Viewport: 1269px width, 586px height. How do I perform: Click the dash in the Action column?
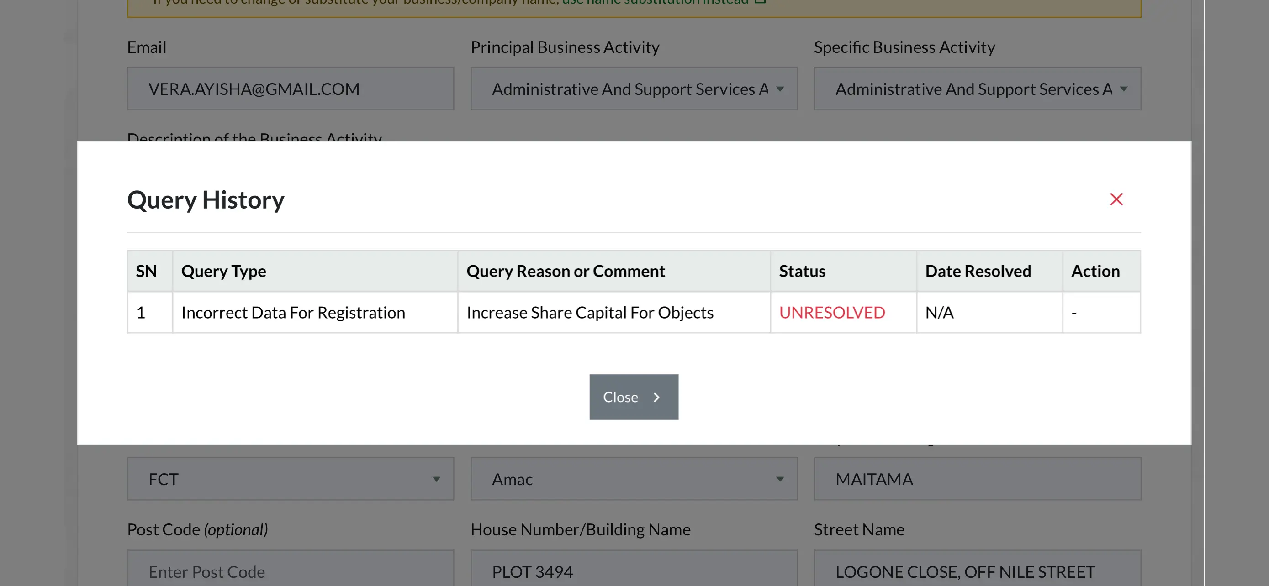pyautogui.click(x=1074, y=313)
